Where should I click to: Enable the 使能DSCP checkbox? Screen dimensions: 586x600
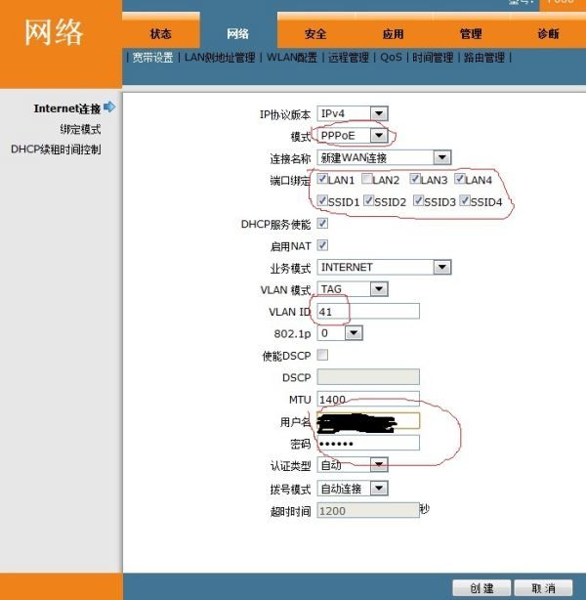point(322,355)
